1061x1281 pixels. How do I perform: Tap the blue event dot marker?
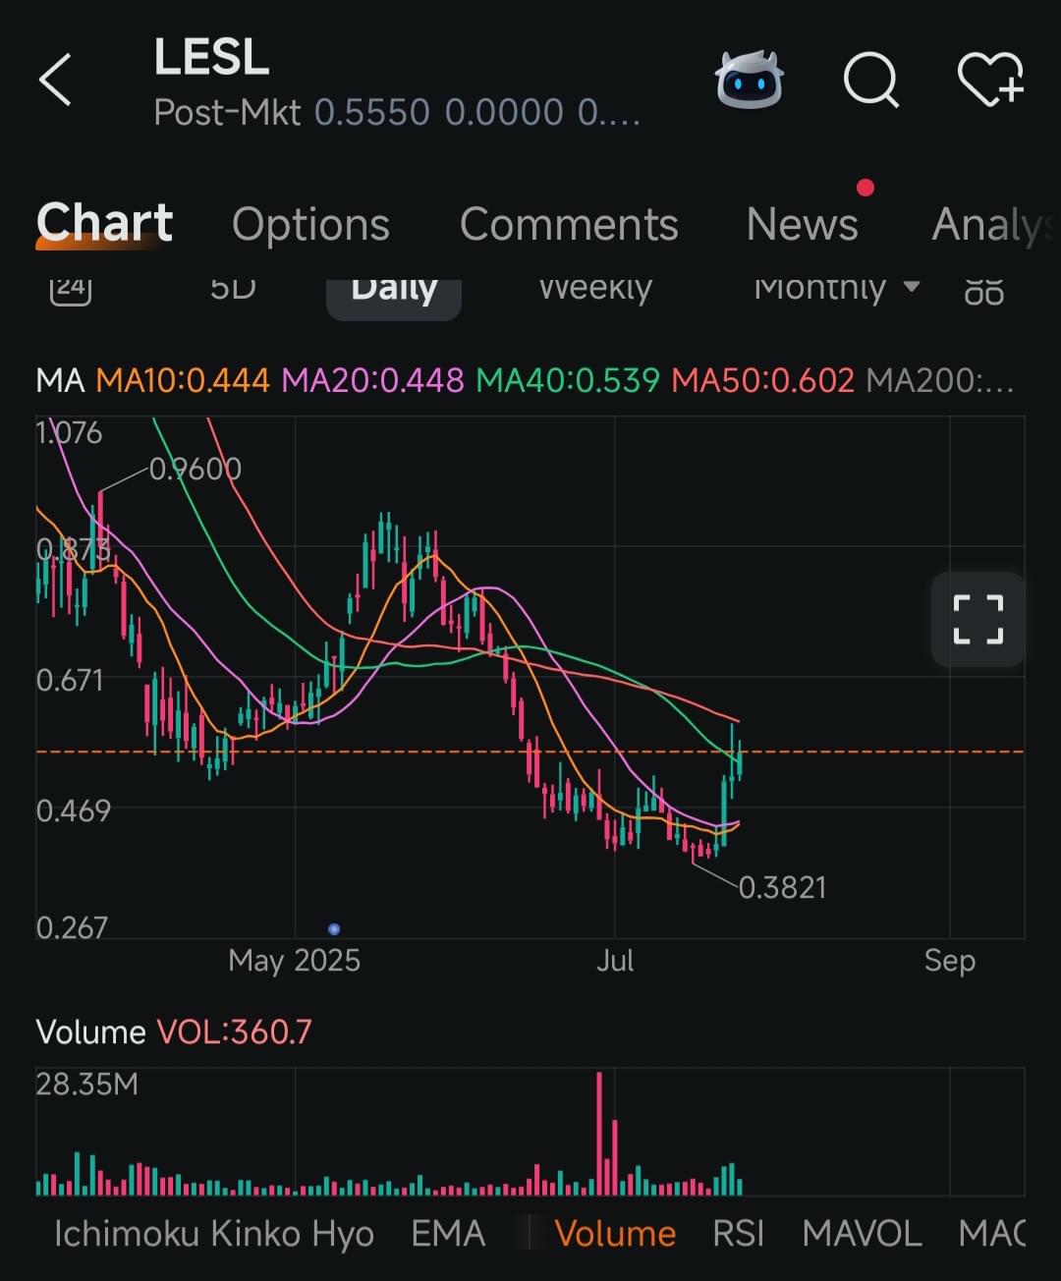coord(334,928)
